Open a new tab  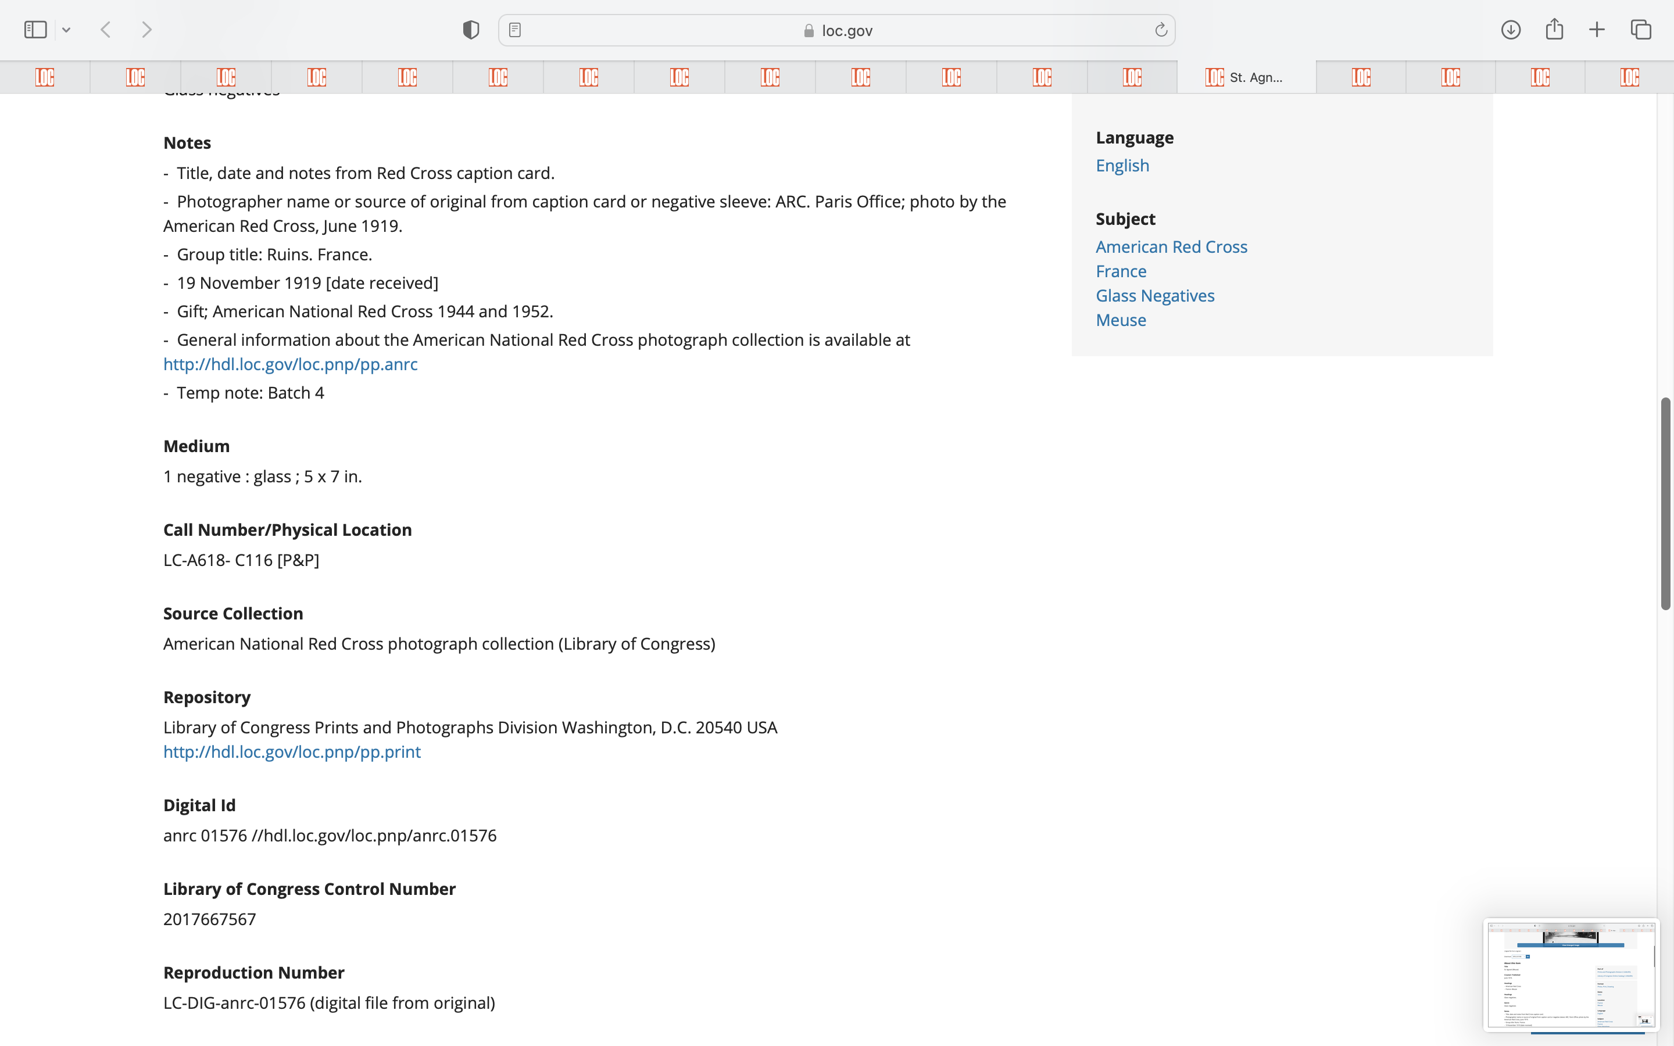pyautogui.click(x=1597, y=30)
